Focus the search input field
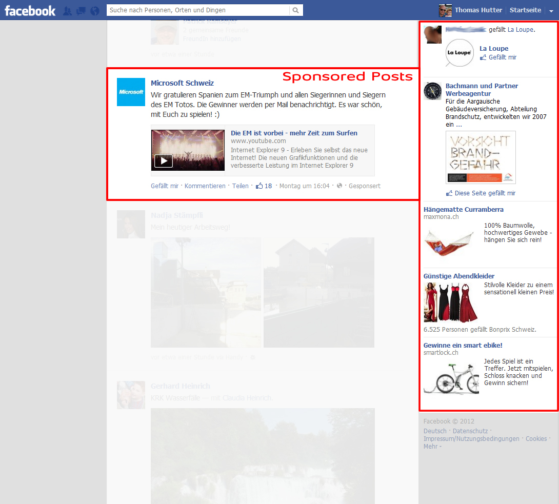Screen dimensions: 559x504 [x=198, y=10]
